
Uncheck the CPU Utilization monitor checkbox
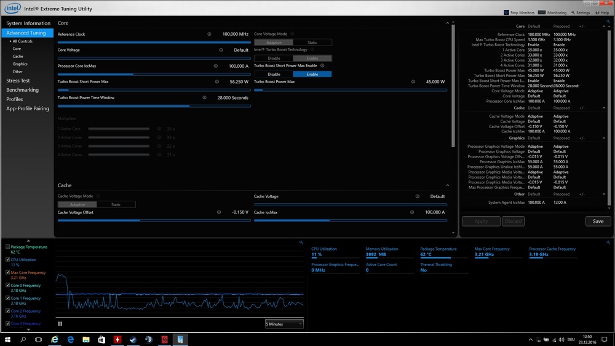pyautogui.click(x=8, y=260)
